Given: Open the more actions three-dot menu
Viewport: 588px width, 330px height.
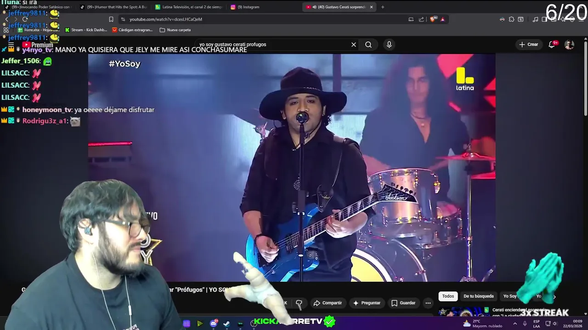Looking at the screenshot, I should click(x=428, y=303).
